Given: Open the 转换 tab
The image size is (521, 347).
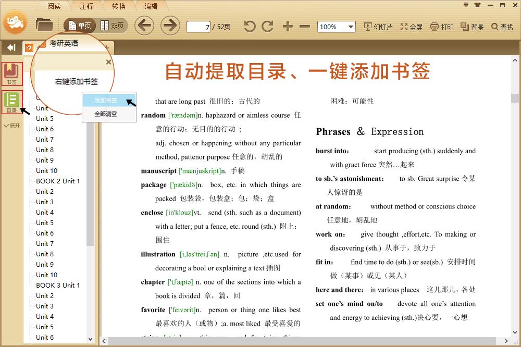Looking at the screenshot, I should (119, 6).
